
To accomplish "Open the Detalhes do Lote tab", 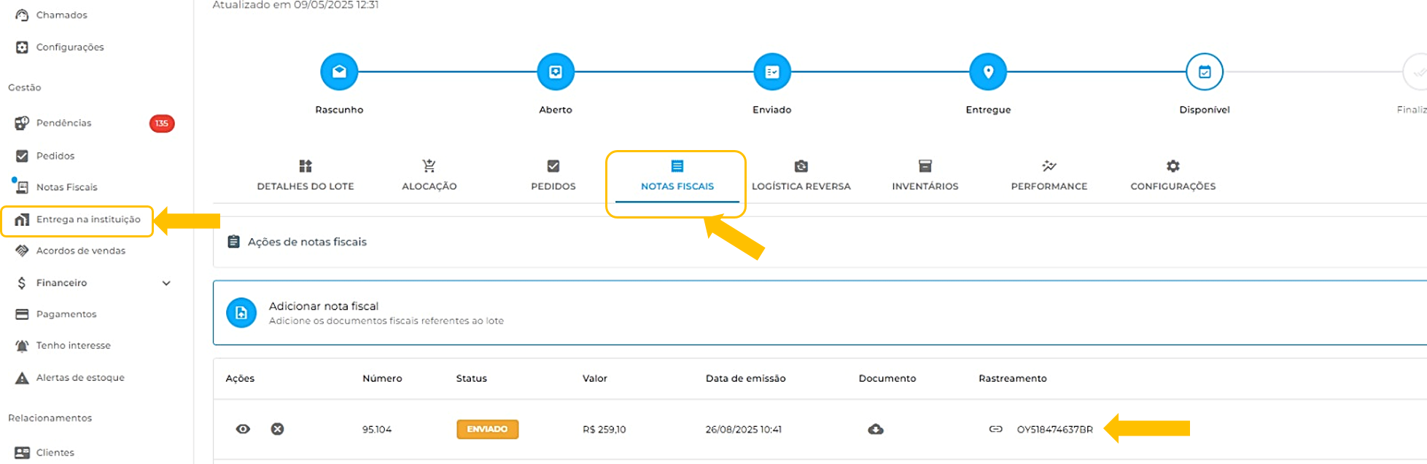I will [x=305, y=176].
